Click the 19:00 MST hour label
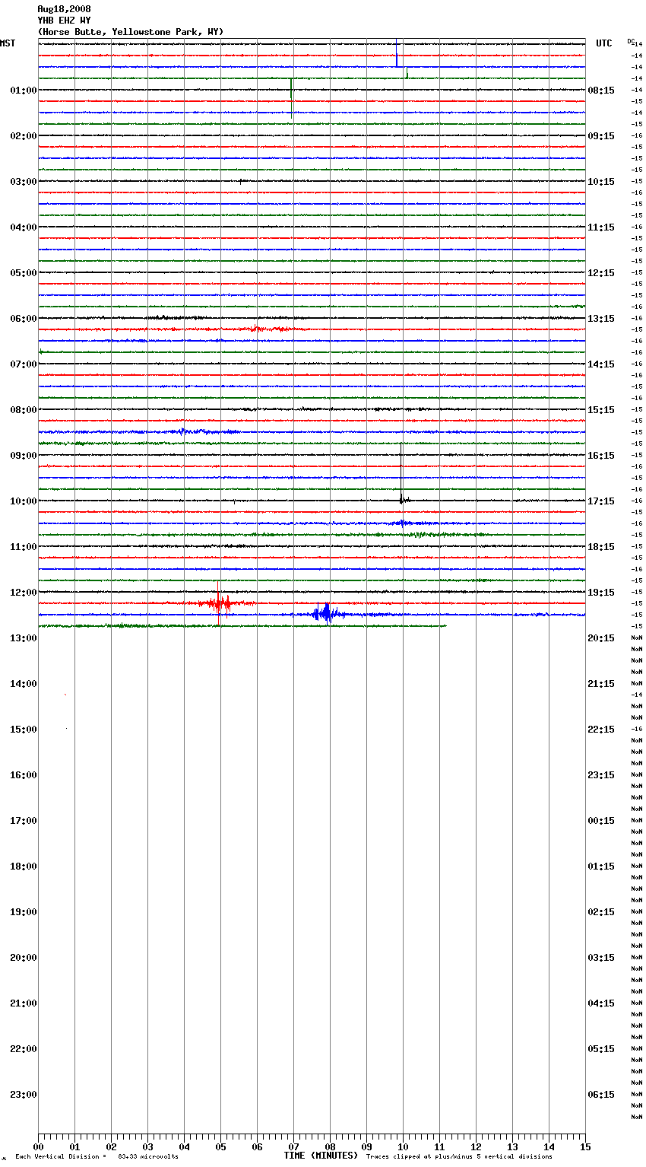 click(x=23, y=912)
